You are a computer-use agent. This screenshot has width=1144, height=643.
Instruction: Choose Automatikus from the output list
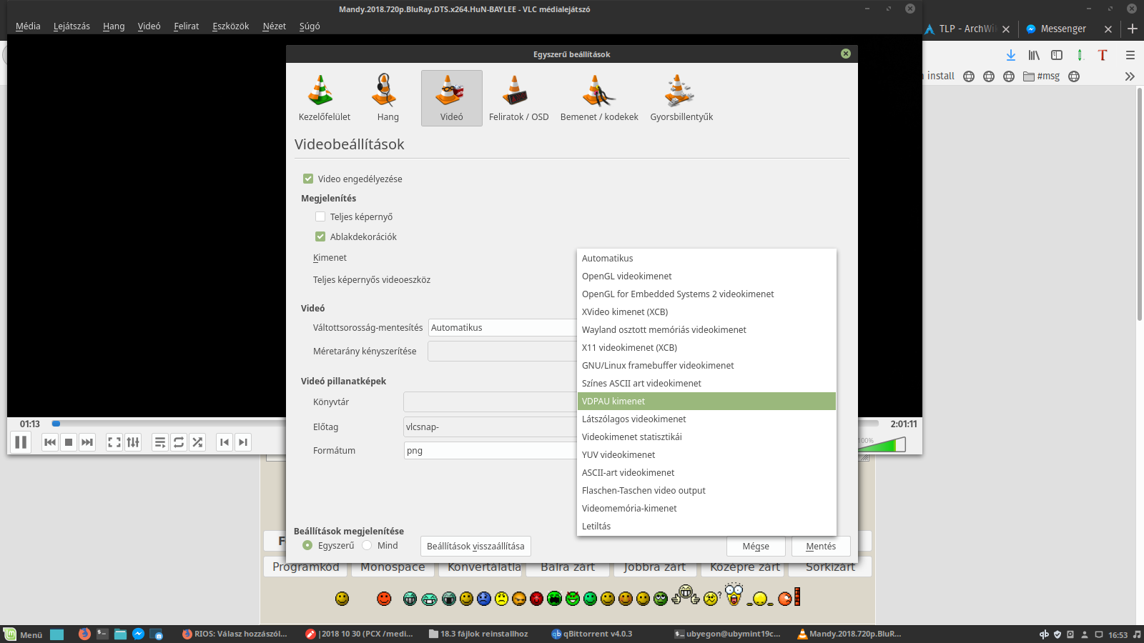coord(706,258)
